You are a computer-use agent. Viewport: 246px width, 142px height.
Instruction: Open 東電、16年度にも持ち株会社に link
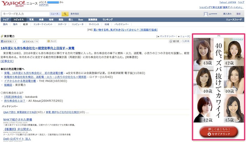click(x=34, y=73)
